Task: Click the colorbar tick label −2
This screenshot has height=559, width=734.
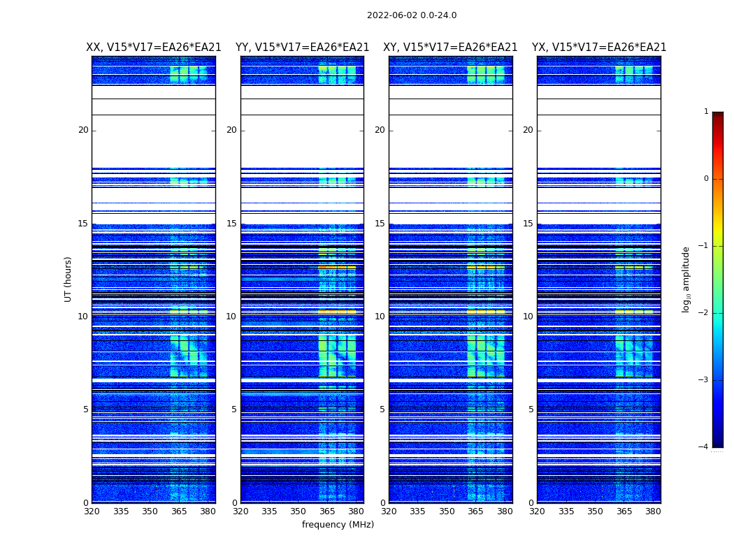Action: [x=703, y=313]
